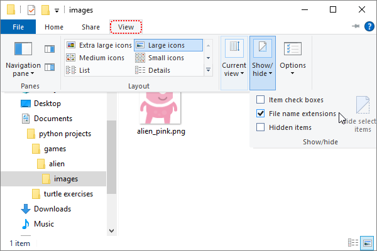The height and width of the screenshot is (251, 377).
Task: Switch to details view in status bar
Action: [x=353, y=243]
